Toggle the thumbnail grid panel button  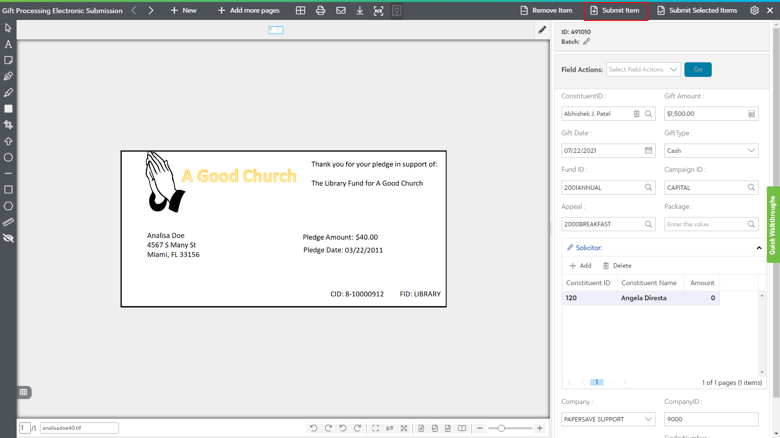point(23,392)
